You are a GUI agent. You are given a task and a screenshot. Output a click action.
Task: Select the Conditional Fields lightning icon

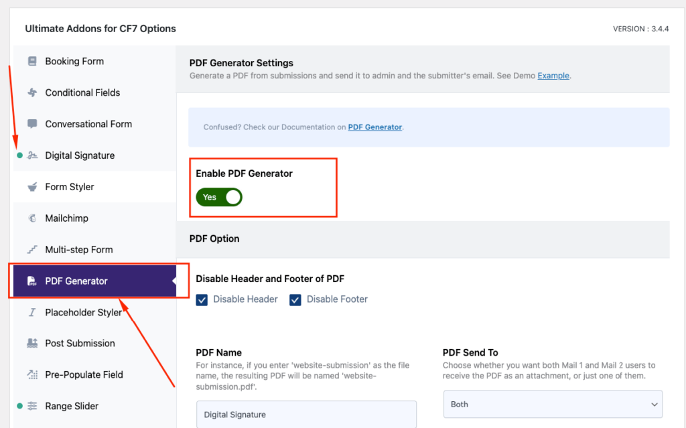coord(32,92)
